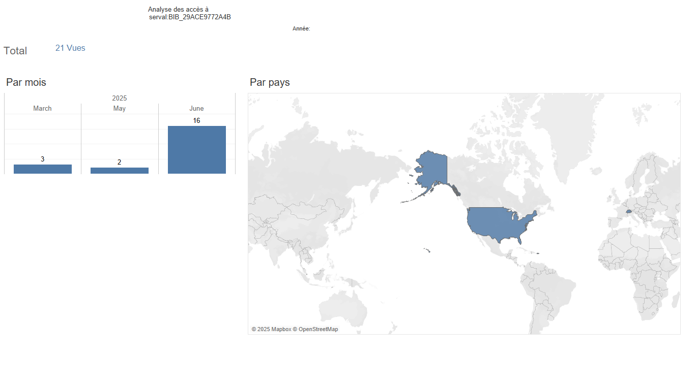This screenshot has height=390, width=695.
Task: Click the May column header
Action: [120, 109]
